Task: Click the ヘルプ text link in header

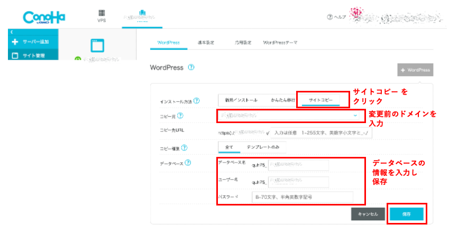Action: [x=340, y=17]
